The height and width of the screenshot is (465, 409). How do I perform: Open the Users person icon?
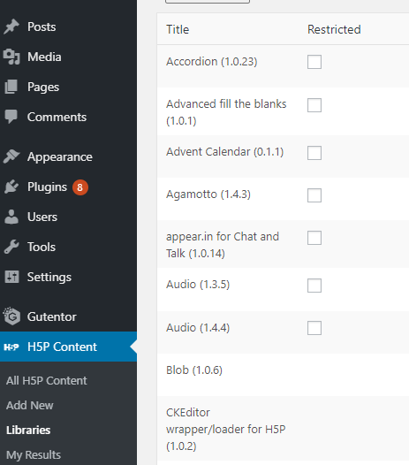tap(11, 217)
